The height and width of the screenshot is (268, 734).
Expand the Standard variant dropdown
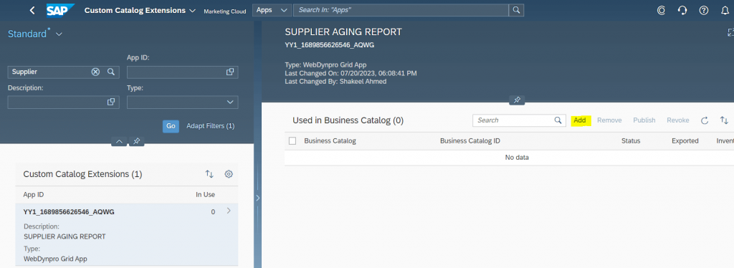pyautogui.click(x=59, y=34)
